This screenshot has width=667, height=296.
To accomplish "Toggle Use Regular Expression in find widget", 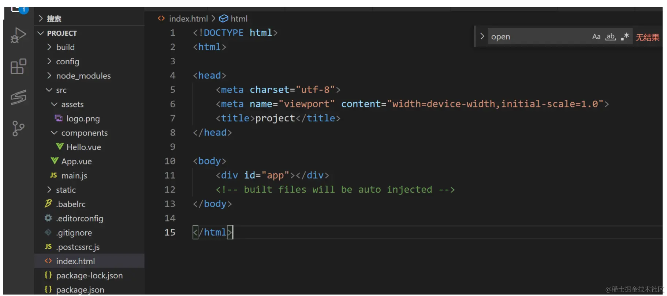I will coord(625,37).
